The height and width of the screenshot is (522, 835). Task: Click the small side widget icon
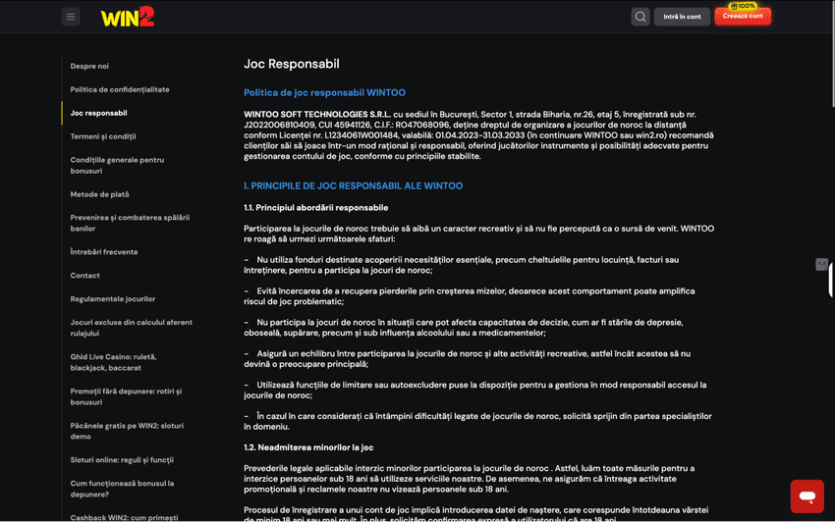click(821, 264)
